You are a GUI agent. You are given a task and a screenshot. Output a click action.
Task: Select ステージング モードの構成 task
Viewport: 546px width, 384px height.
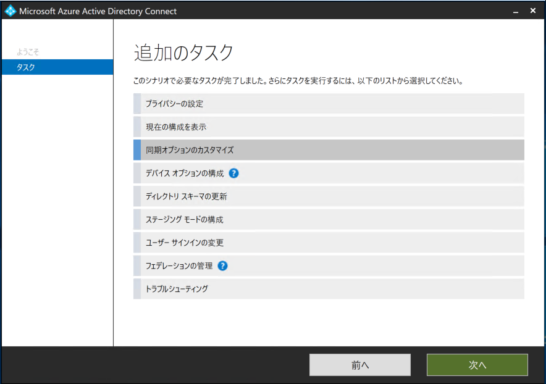329,219
